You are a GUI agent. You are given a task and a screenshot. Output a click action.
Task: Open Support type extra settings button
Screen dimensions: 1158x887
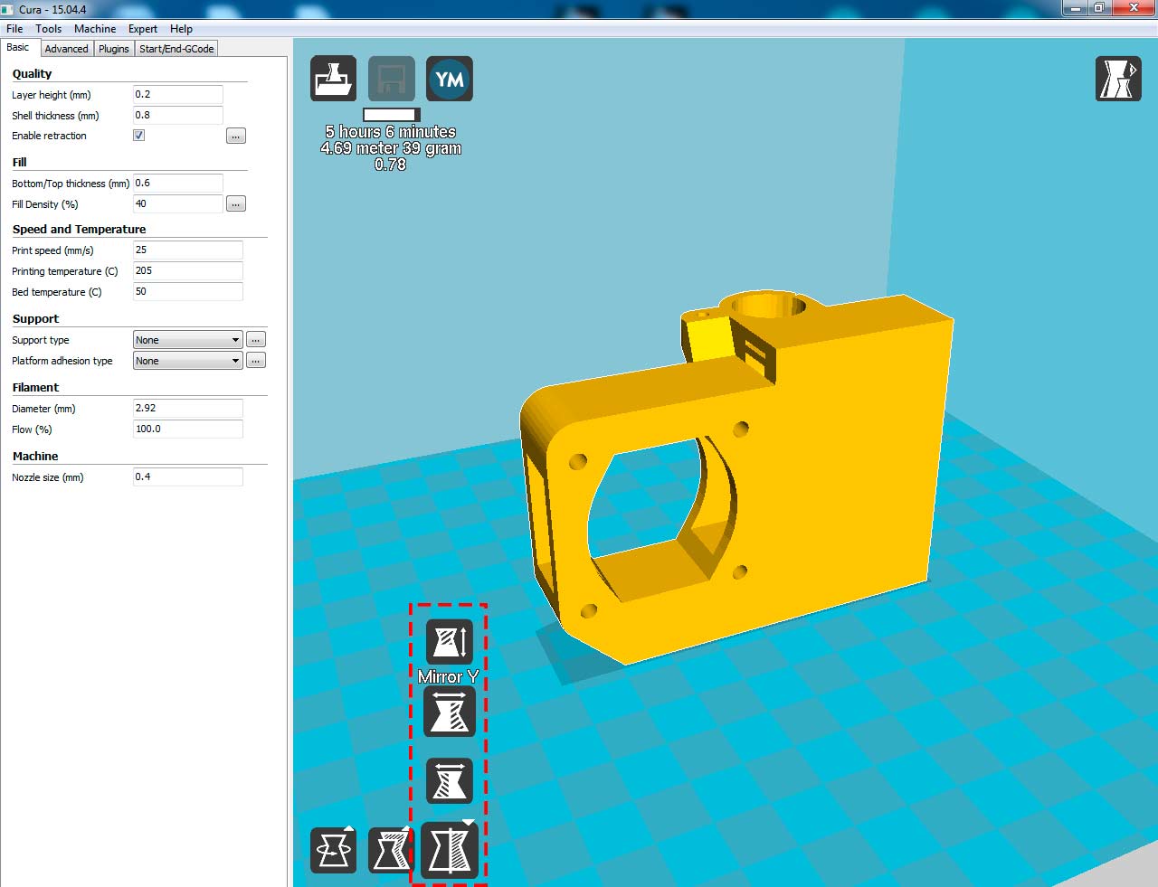point(256,340)
